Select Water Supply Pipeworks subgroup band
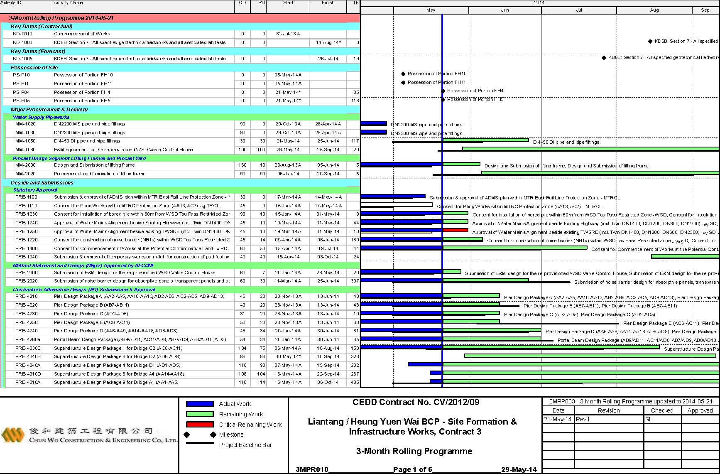Viewport: 720px width, 474px height. pos(183,117)
